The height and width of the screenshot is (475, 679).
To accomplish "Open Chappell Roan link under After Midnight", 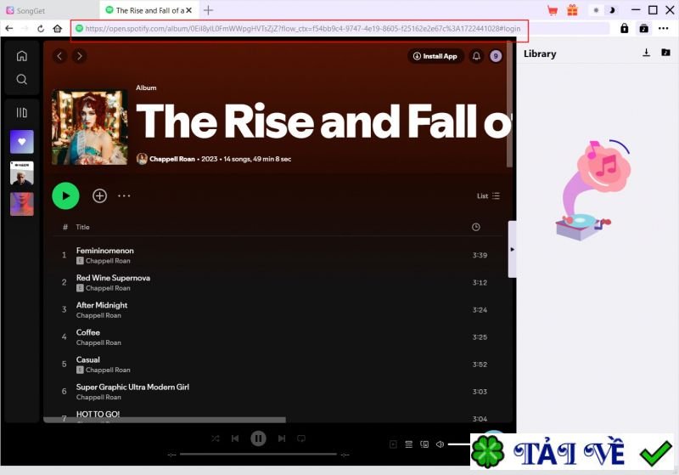I will pos(98,315).
